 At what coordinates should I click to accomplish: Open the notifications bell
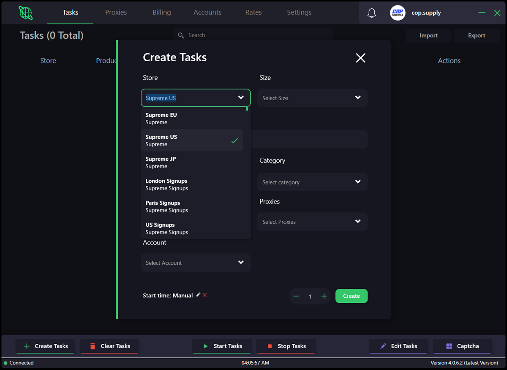pyautogui.click(x=372, y=13)
